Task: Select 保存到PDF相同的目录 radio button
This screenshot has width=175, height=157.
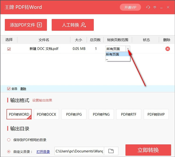Action: [x=9, y=140]
